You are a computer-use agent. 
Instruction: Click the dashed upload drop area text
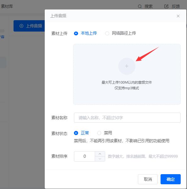tap(127, 85)
